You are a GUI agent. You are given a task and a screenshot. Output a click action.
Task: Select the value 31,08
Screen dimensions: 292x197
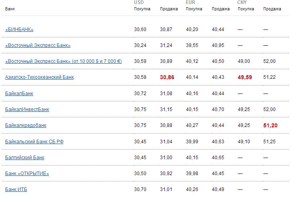click(x=166, y=93)
